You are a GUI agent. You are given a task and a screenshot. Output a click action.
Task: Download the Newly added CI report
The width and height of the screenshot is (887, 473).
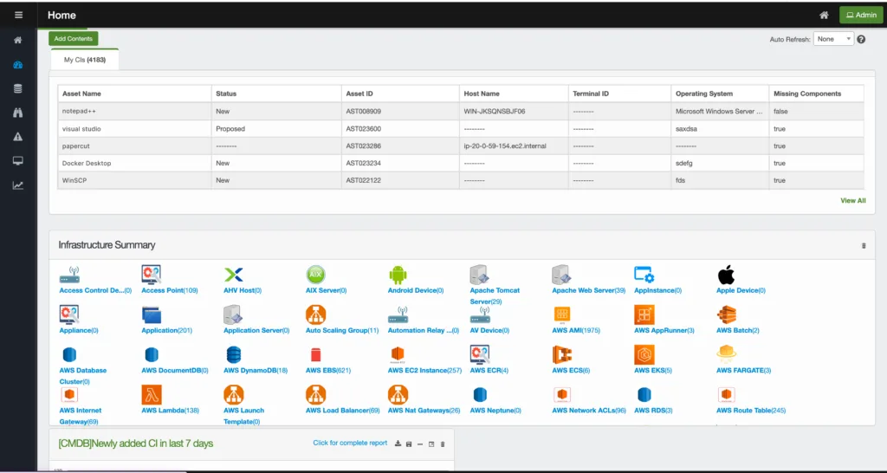[398, 444]
